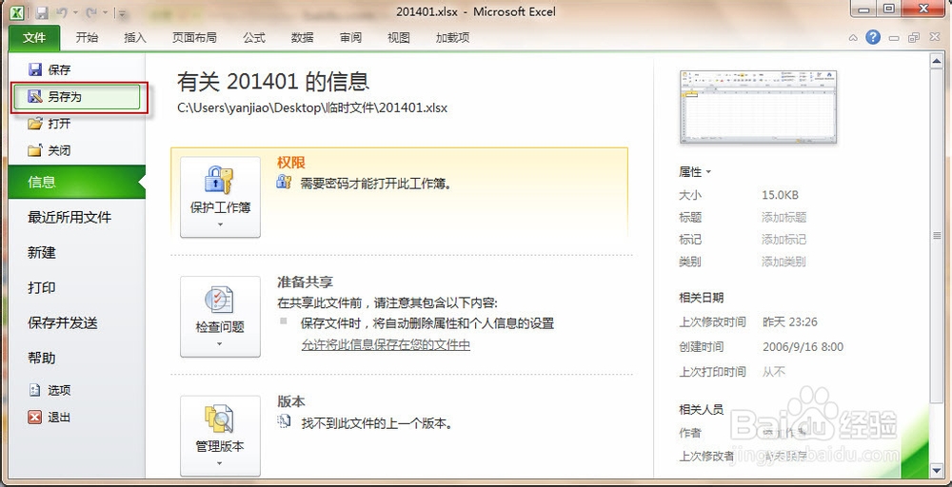
Task: Click the Save icon in Quick Access Toolbar
Action: coord(42,12)
